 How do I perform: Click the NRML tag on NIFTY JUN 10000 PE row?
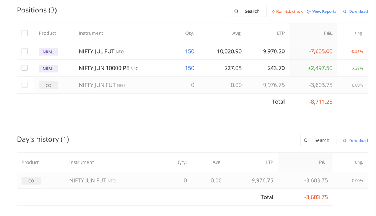point(48,68)
